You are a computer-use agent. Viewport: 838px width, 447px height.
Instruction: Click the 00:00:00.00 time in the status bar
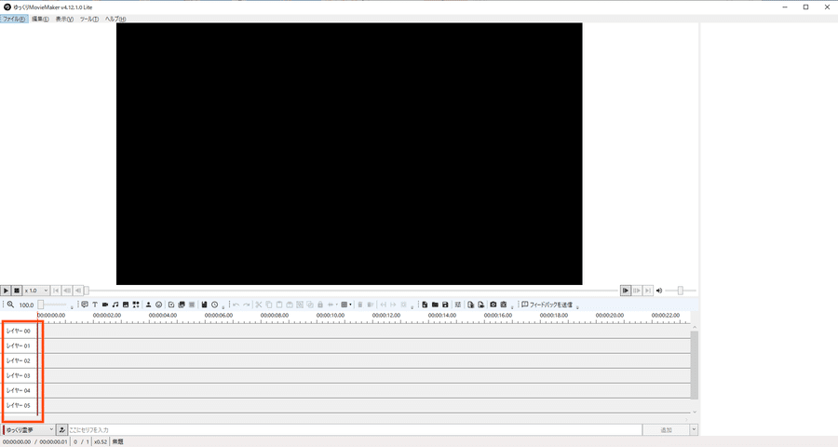(x=17, y=442)
